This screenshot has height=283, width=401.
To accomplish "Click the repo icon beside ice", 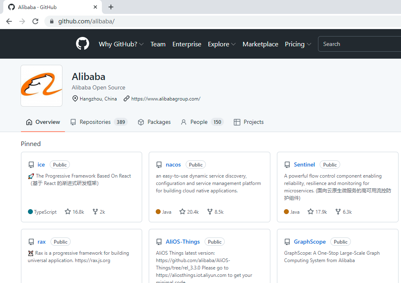I will (x=31, y=165).
